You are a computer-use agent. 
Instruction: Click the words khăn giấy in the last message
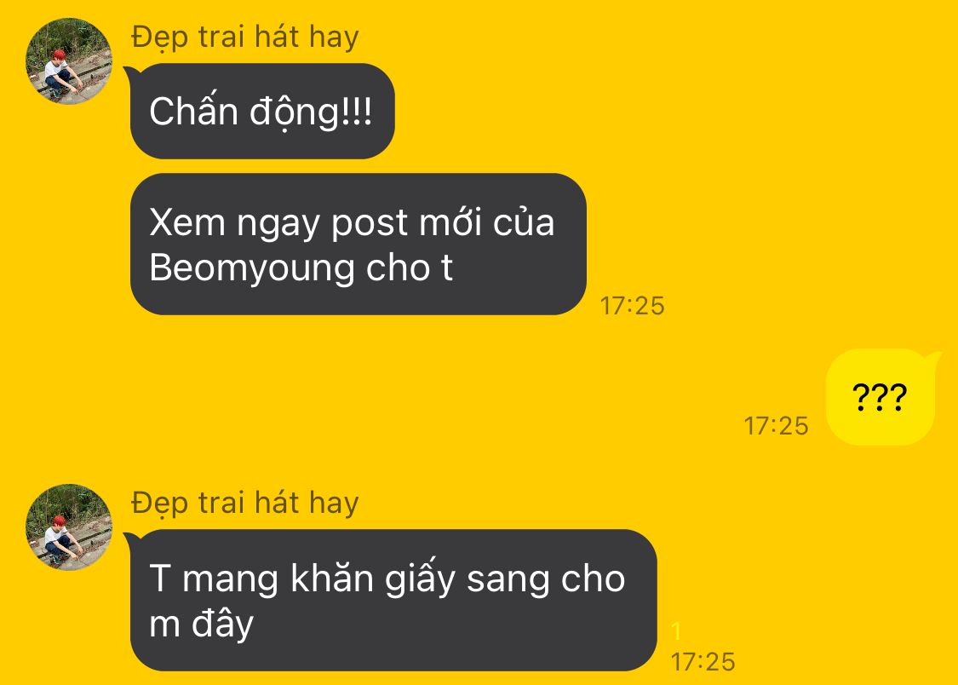click(x=373, y=578)
